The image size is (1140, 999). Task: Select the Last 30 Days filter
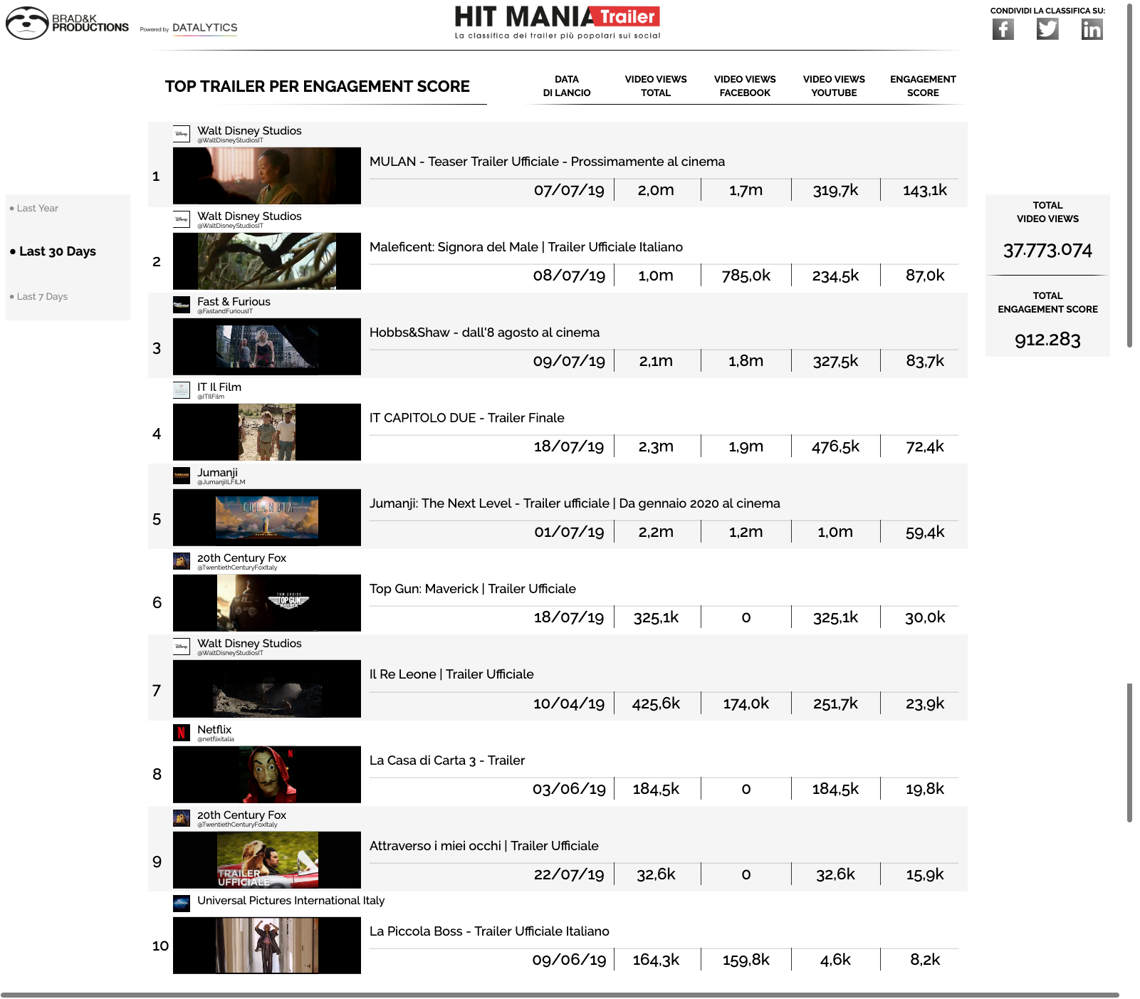(57, 251)
